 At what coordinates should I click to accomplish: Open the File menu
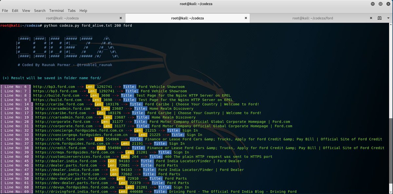tap(5, 11)
